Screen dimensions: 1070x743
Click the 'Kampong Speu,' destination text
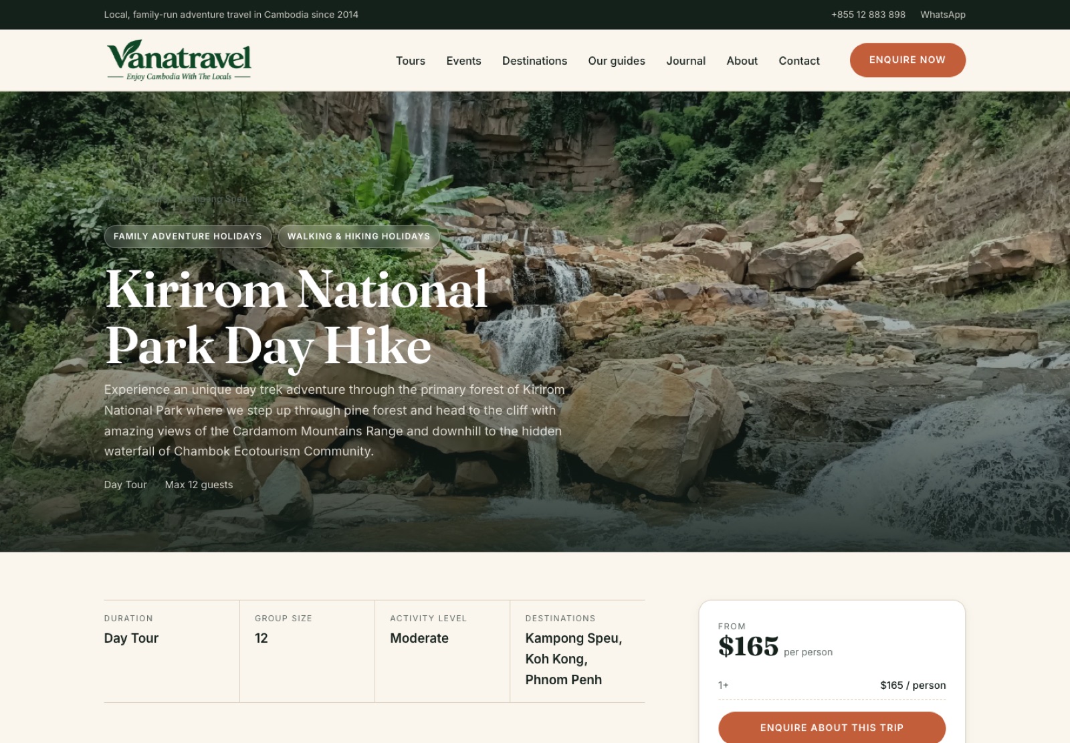coord(574,639)
